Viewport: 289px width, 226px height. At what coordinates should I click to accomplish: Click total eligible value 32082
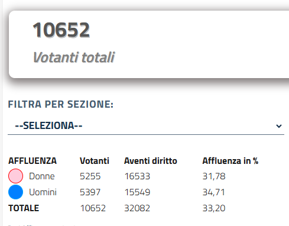coord(137,208)
